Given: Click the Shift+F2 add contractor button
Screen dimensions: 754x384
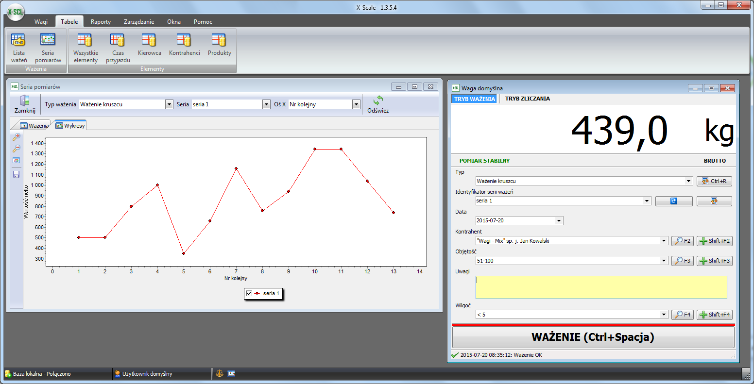Looking at the screenshot, I should (714, 241).
